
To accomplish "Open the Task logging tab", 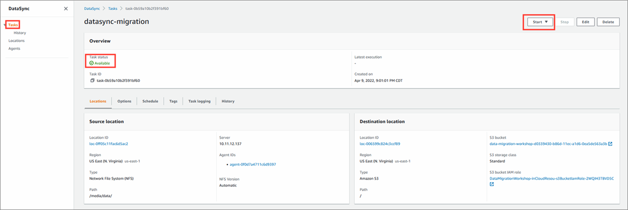I will click(x=199, y=101).
